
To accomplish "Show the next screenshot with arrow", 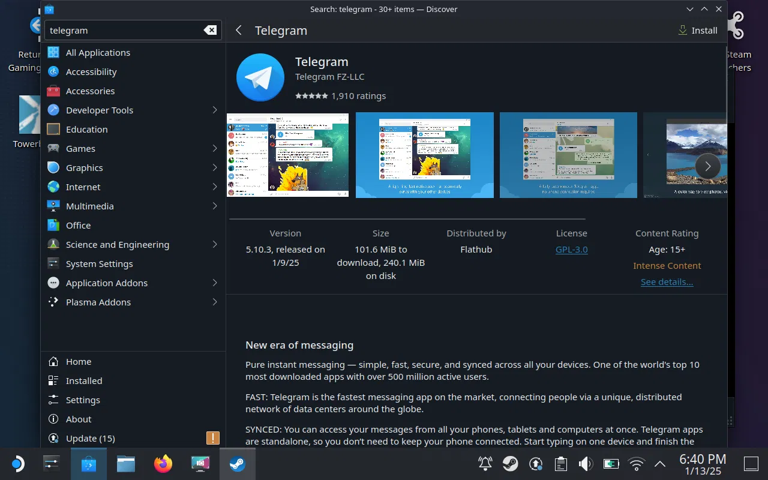I will click(707, 166).
